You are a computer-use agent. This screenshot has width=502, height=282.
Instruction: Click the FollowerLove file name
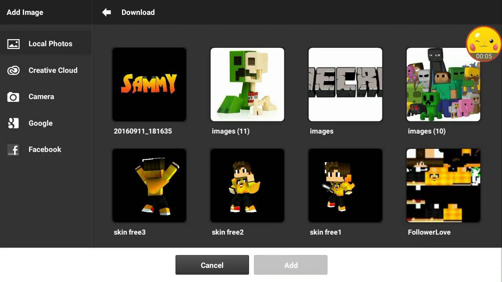(x=429, y=232)
